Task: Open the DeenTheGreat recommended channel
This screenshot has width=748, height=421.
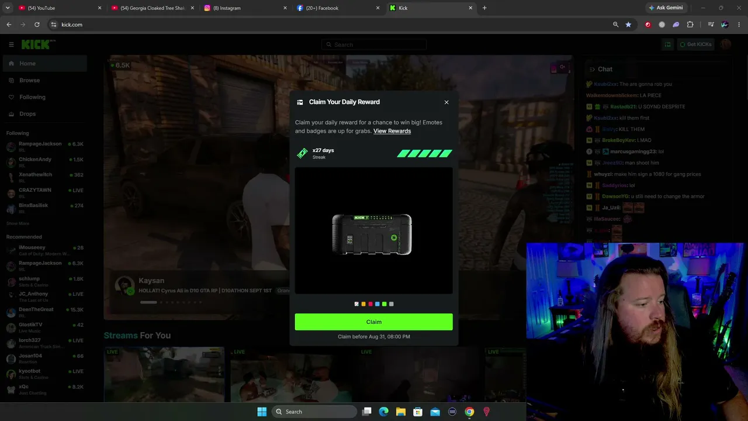Action: 44,312
